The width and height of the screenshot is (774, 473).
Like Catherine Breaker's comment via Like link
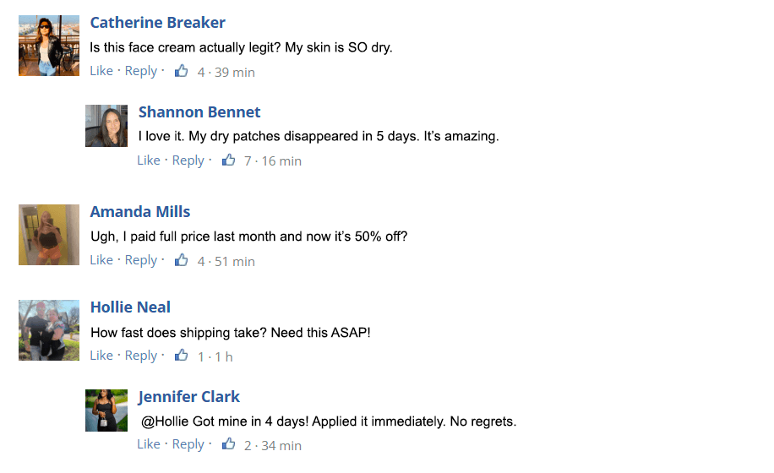pyautogui.click(x=101, y=71)
